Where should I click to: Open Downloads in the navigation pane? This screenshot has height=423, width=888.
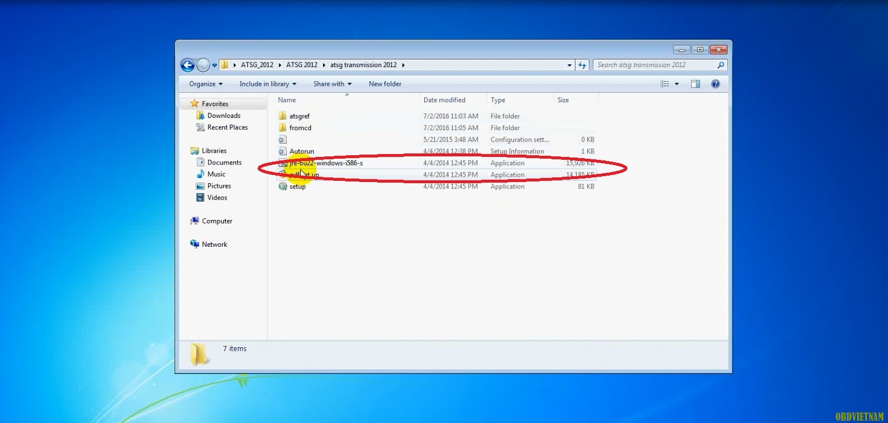[x=224, y=116]
